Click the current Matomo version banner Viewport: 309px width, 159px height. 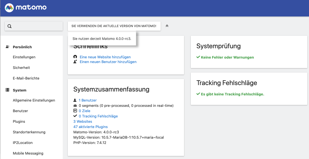pos(114,26)
